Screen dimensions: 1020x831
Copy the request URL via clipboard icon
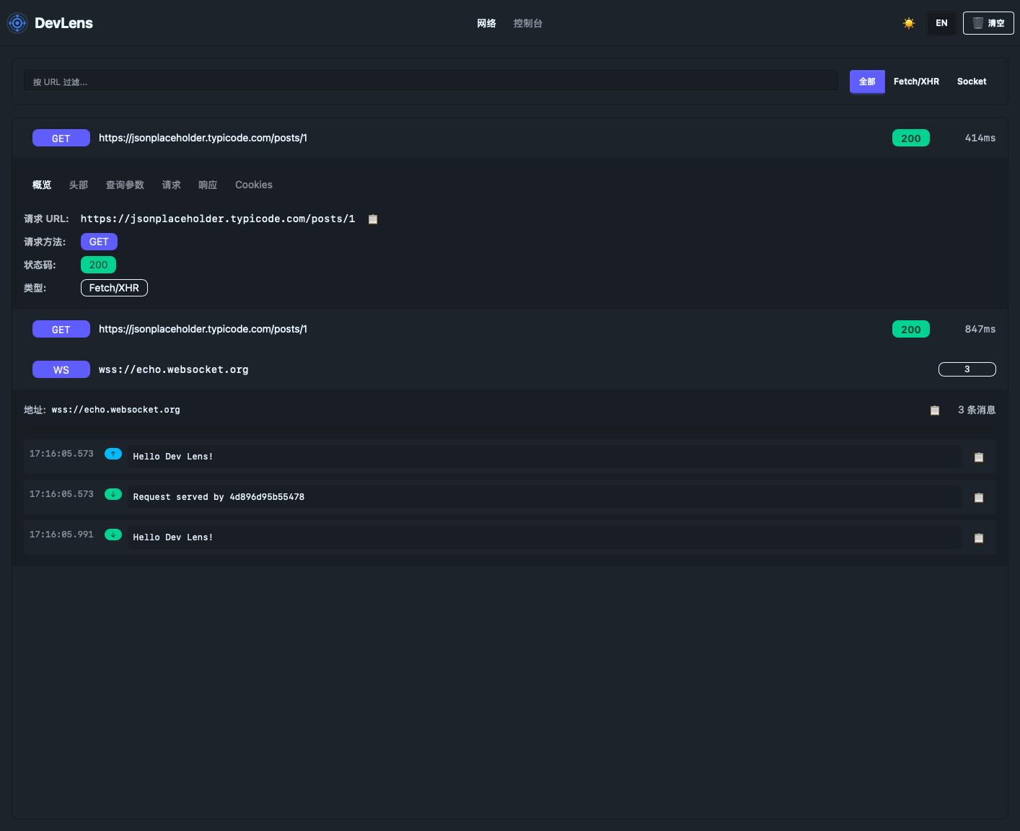point(373,219)
